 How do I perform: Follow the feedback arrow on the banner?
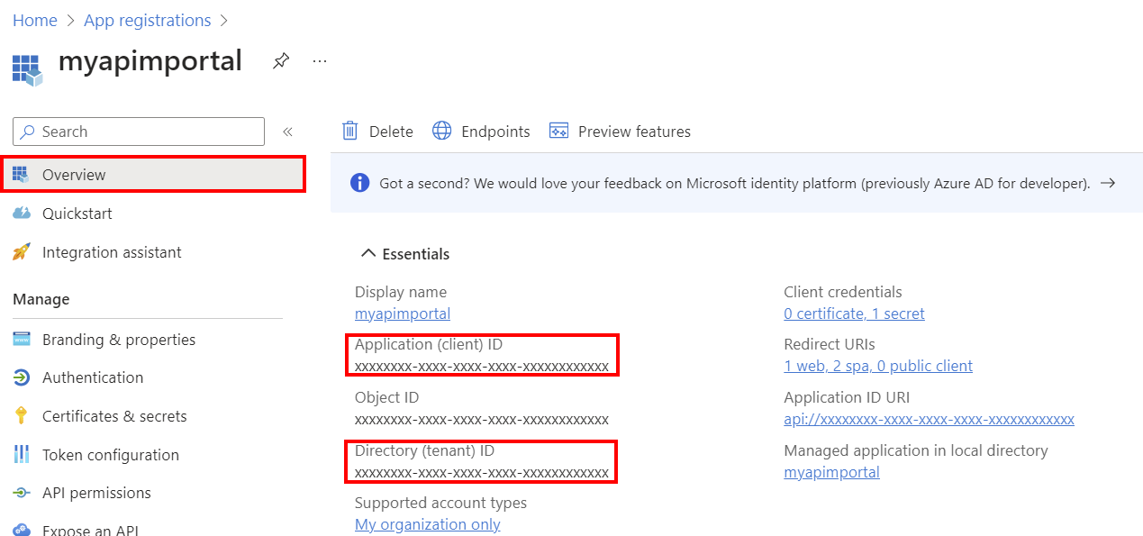[x=1109, y=182]
